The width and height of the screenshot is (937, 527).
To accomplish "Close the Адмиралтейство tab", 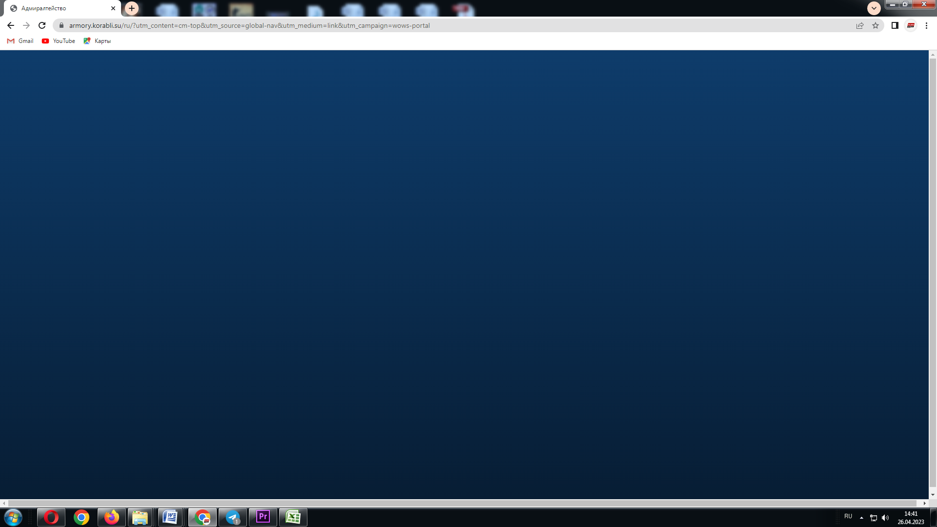I will point(113,8).
